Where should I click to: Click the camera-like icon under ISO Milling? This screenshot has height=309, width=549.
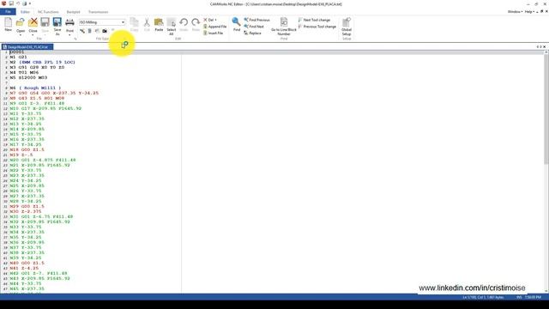pos(105,31)
